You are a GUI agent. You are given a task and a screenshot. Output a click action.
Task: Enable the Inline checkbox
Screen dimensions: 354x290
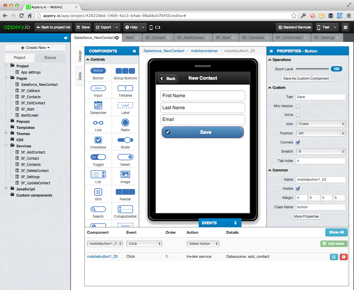coord(298,115)
